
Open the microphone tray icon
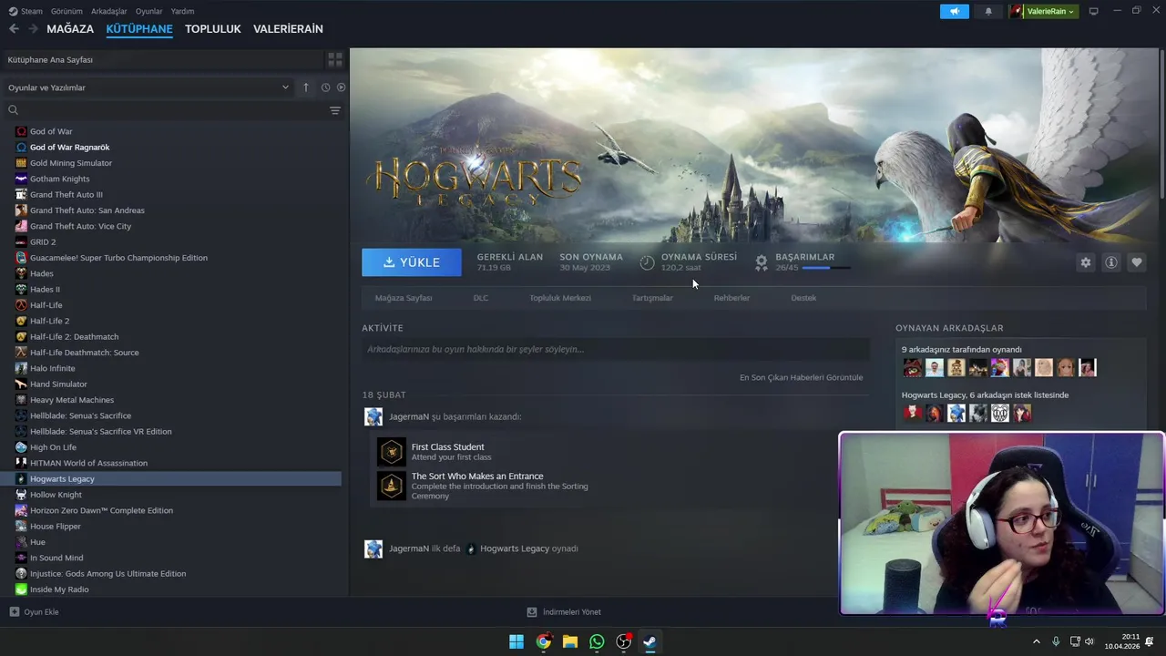click(x=1056, y=641)
